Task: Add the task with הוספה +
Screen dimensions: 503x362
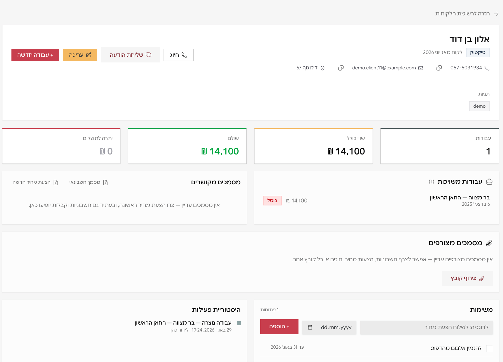Action: coord(279,327)
